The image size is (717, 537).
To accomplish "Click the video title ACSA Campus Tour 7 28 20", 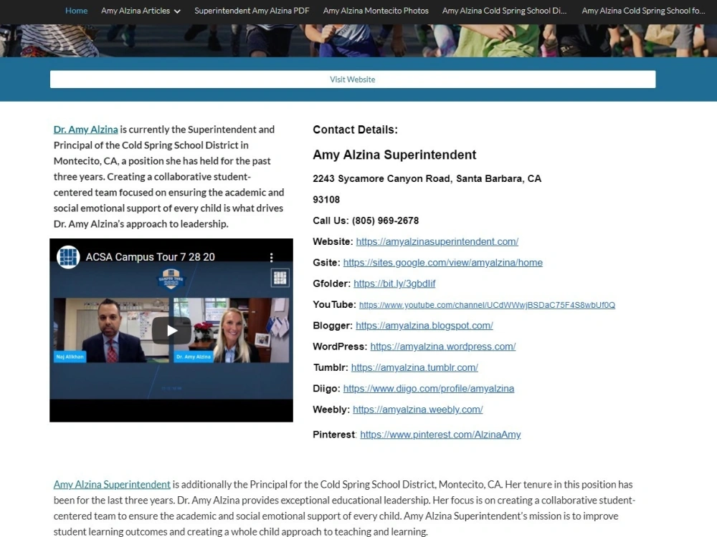I will 150,257.
